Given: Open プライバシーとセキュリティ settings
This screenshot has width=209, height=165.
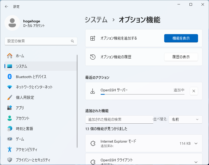Looking at the screenshot, I should coord(33,160).
